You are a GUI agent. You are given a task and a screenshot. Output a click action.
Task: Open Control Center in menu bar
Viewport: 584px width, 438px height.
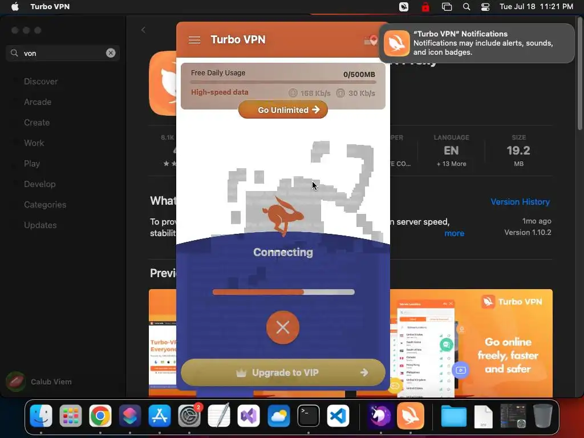pyautogui.click(x=485, y=7)
